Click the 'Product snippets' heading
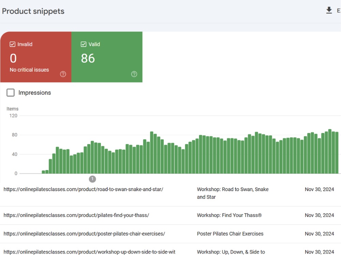 click(x=33, y=11)
